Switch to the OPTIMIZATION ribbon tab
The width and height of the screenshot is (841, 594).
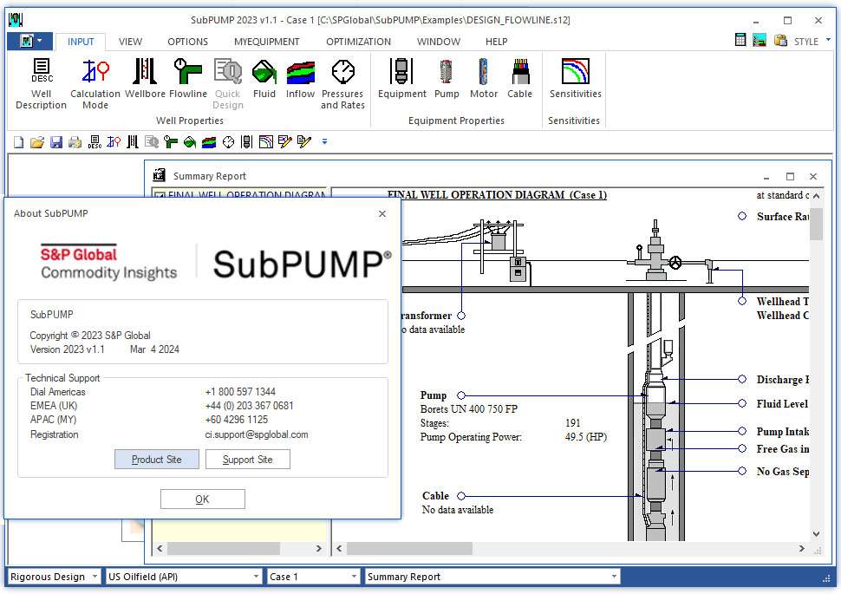(x=358, y=42)
